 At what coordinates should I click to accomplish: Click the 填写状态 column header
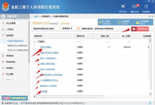84,36
